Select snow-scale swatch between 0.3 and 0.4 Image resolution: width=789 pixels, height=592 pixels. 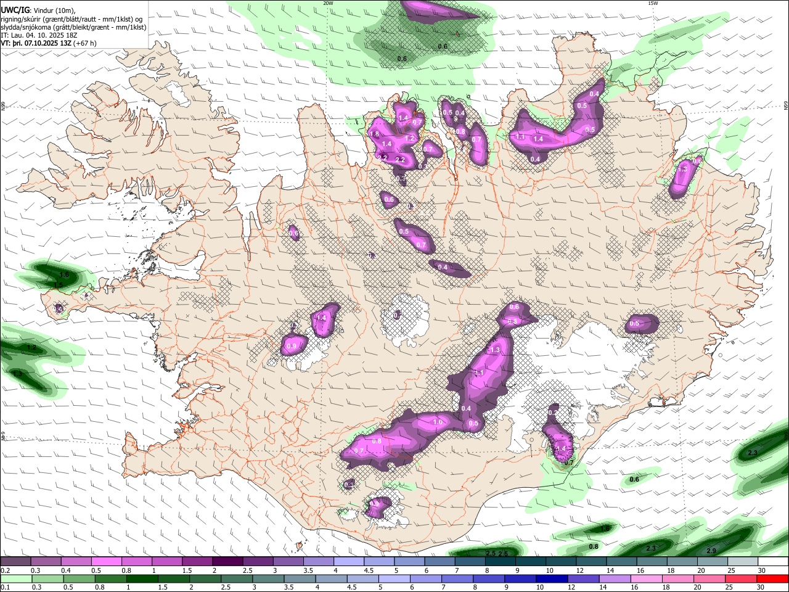46,562
